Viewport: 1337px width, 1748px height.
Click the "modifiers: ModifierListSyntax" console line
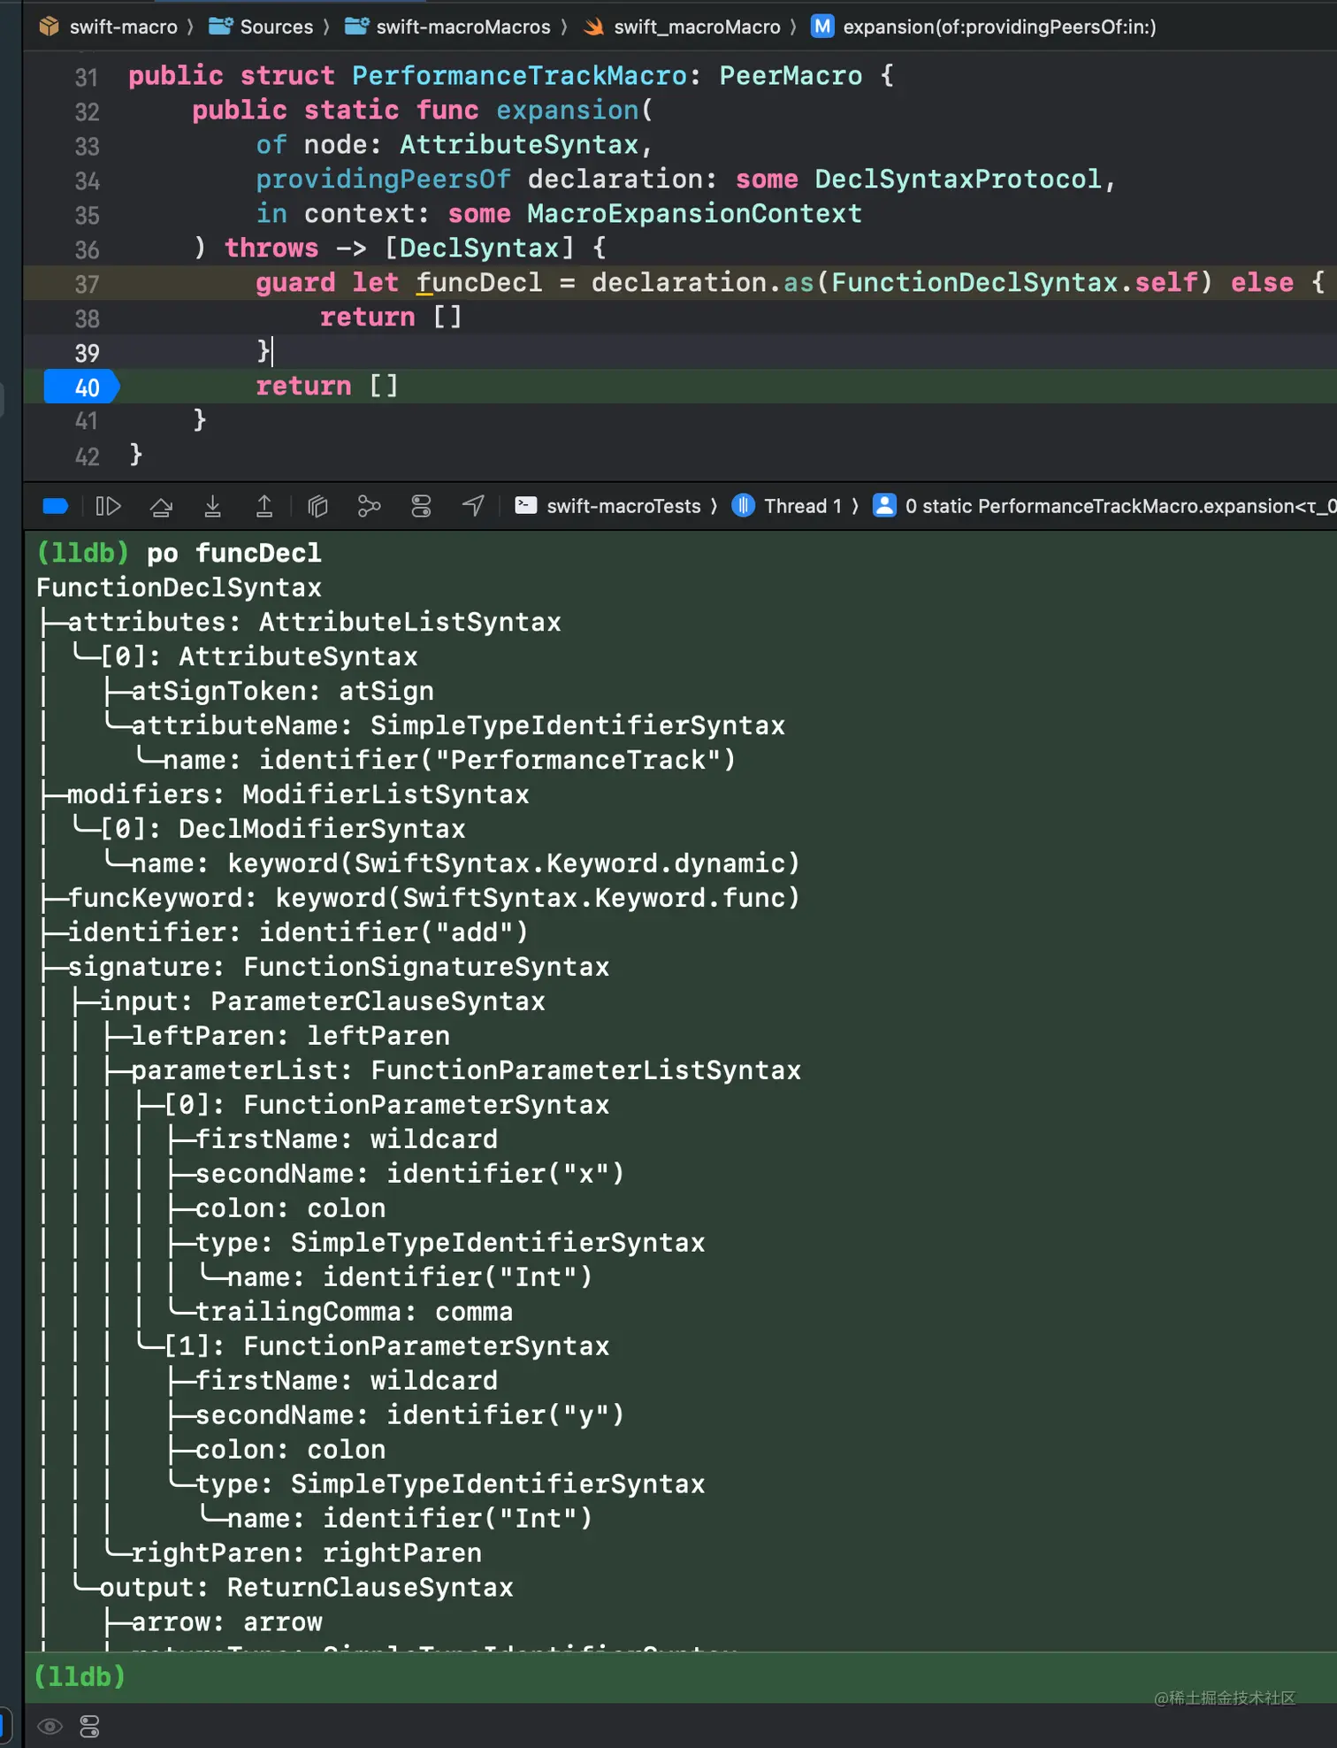[x=298, y=795]
